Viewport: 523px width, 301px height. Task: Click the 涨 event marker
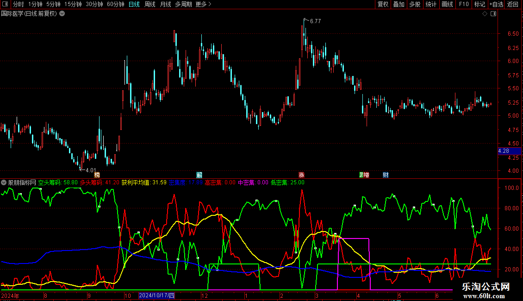coord(301,175)
